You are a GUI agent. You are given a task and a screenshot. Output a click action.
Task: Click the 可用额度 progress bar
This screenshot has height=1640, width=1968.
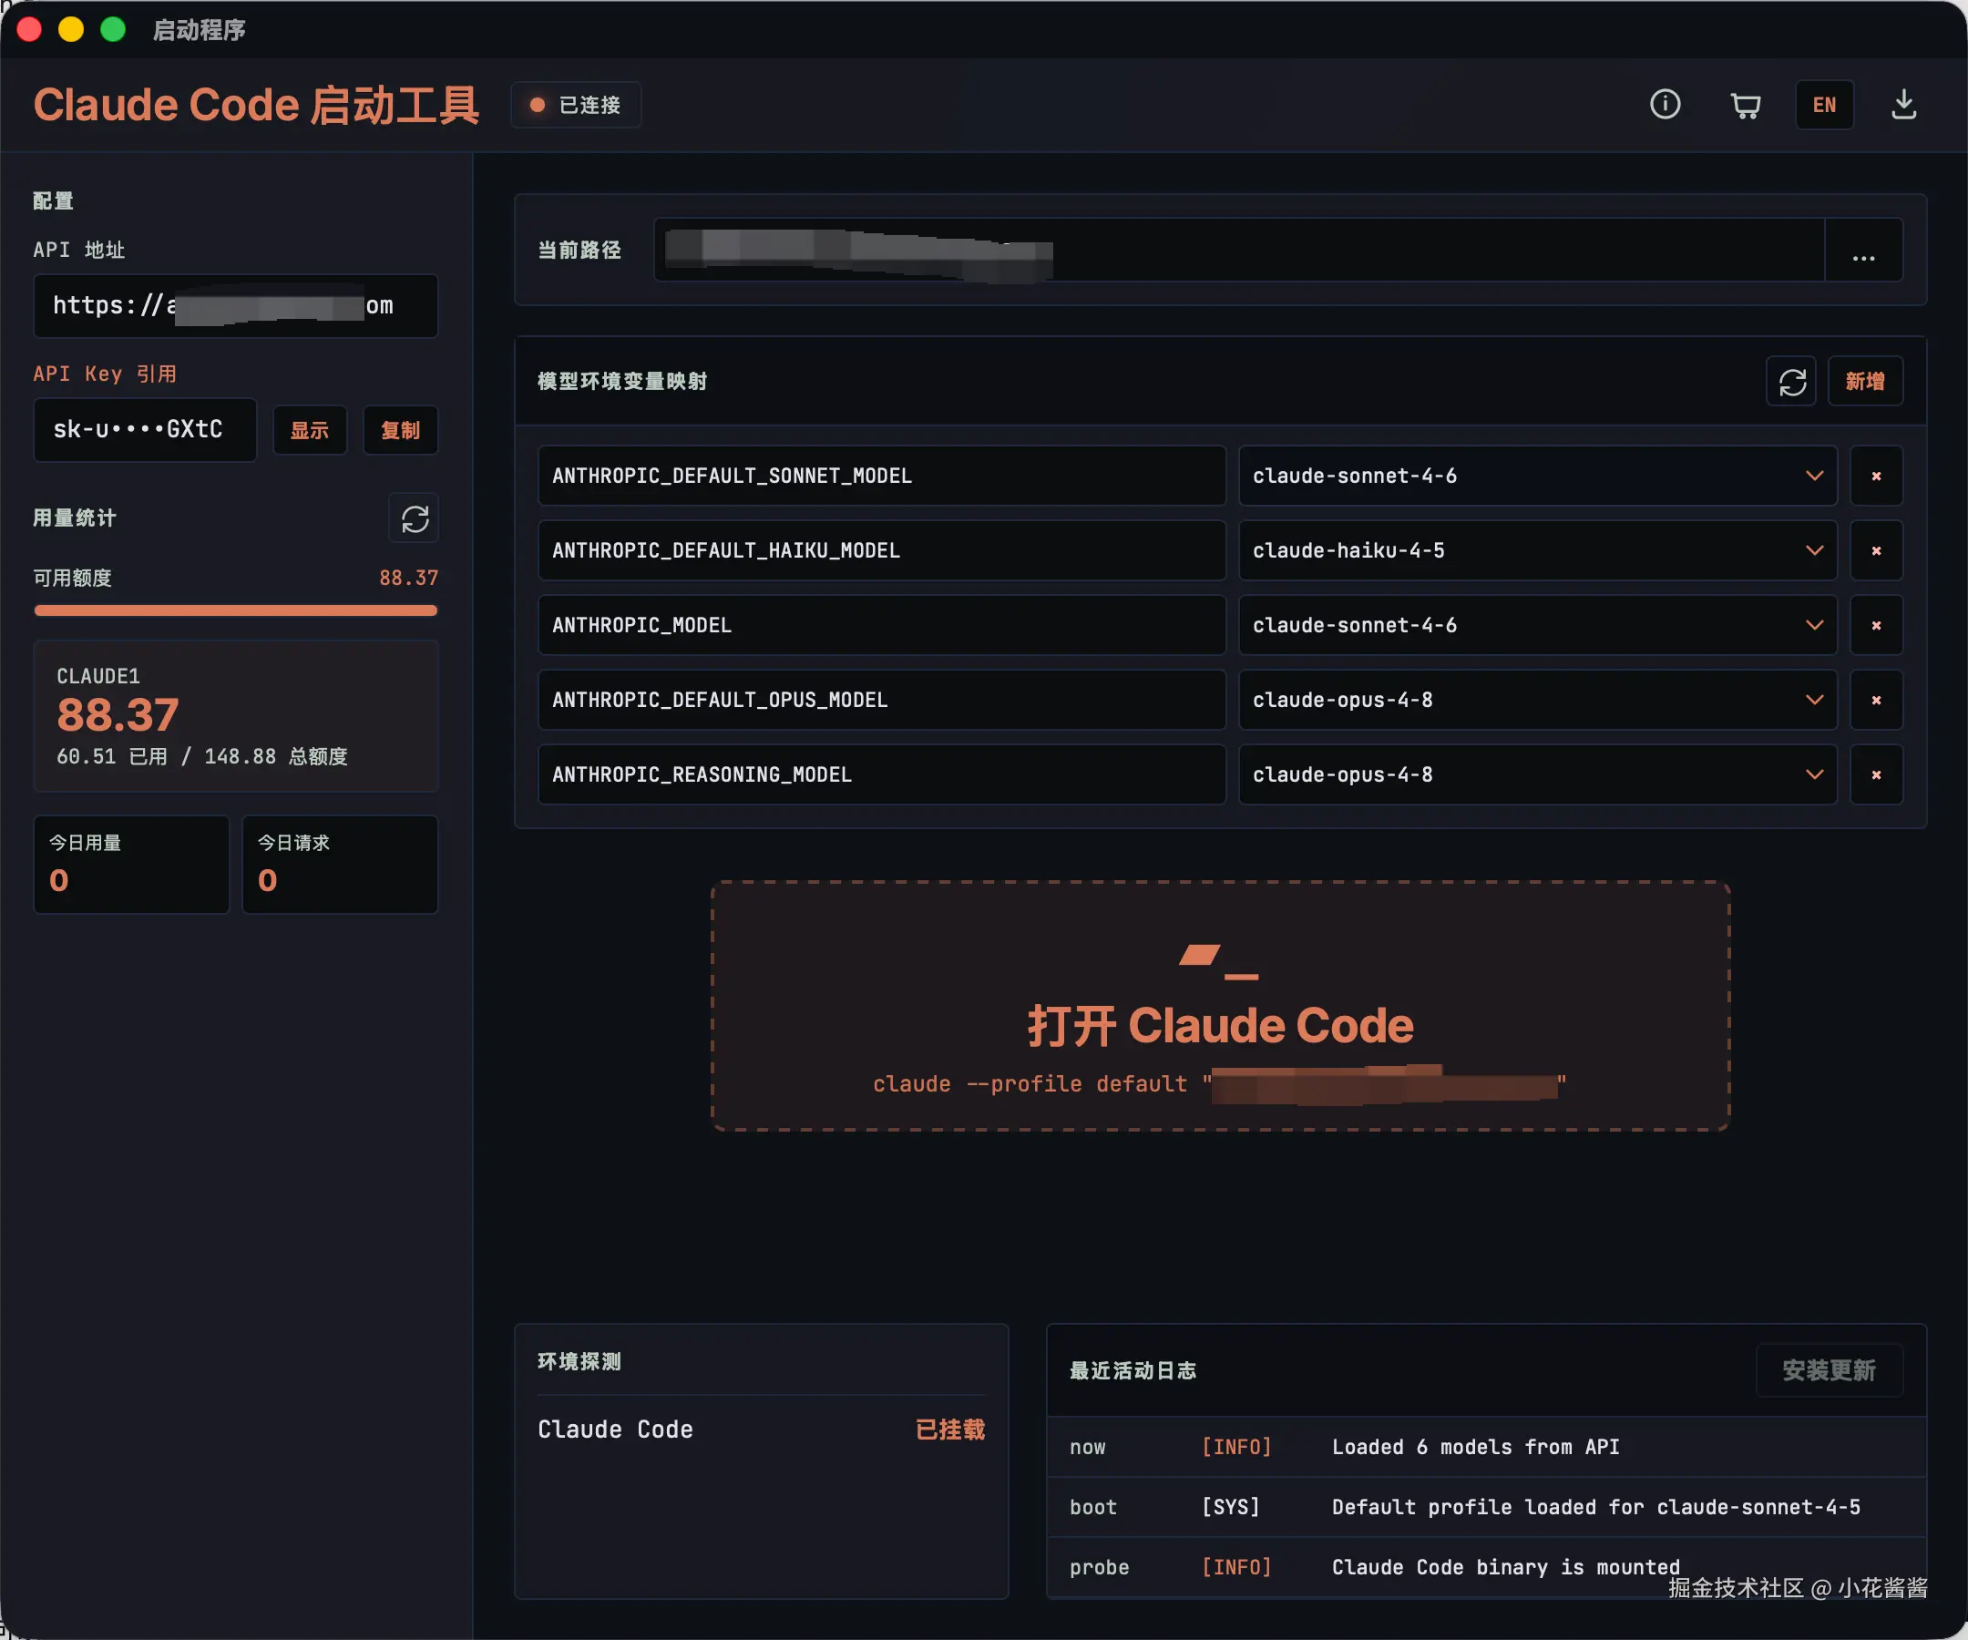point(235,611)
